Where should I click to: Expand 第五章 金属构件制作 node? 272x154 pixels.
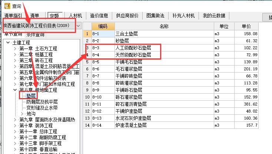tap(15, 72)
